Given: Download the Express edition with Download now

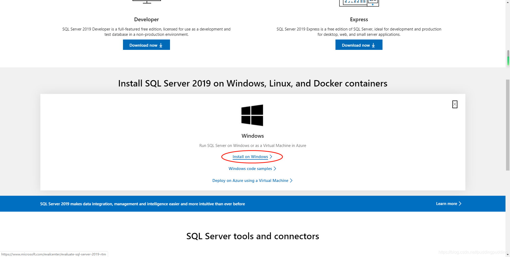Looking at the screenshot, I should pos(359,45).
